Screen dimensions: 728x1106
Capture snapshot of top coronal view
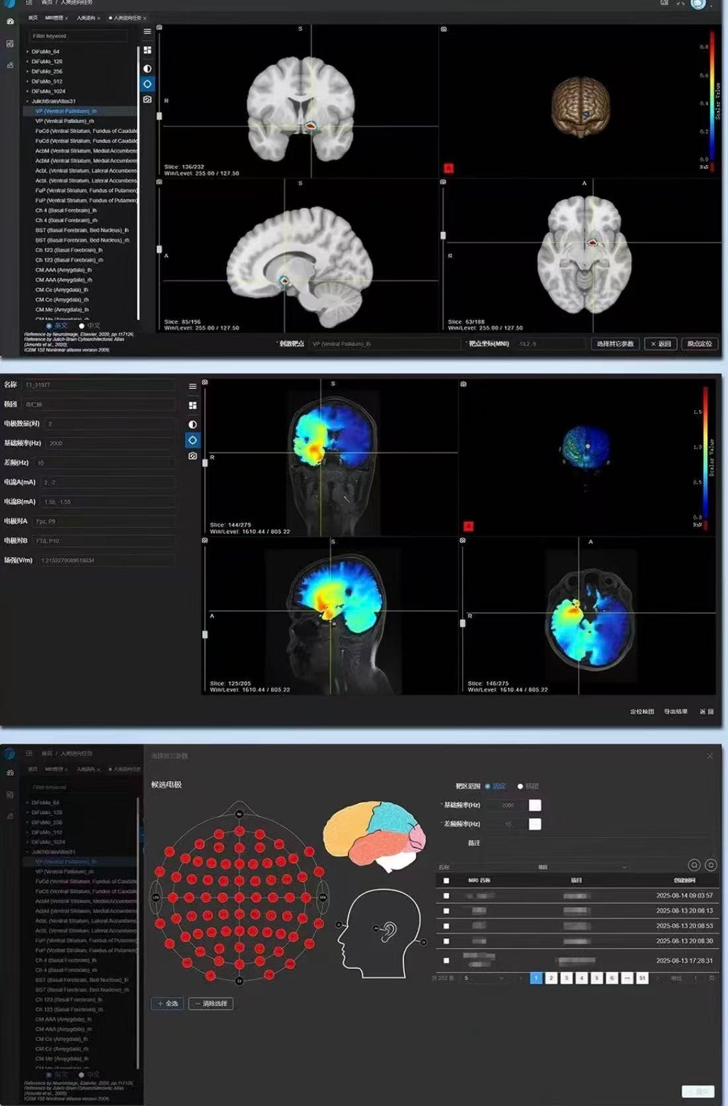tap(159, 28)
